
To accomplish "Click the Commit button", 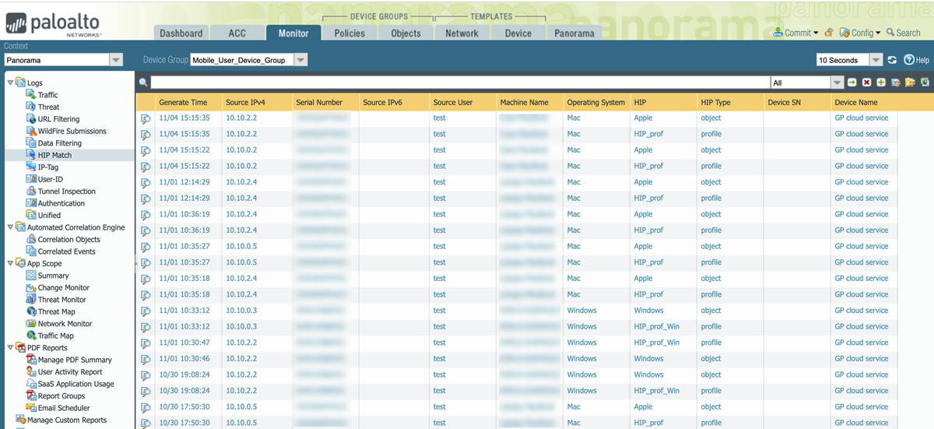I will pyautogui.click(x=797, y=33).
